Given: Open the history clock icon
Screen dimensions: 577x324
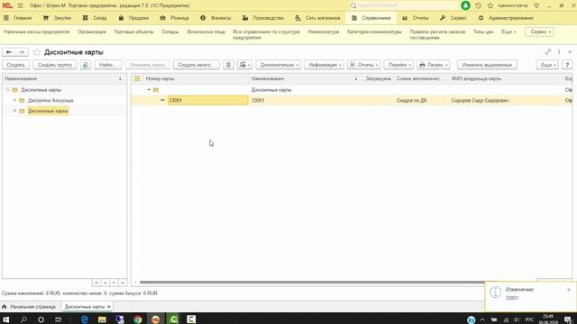Looking at the screenshot, I should click(x=478, y=6).
